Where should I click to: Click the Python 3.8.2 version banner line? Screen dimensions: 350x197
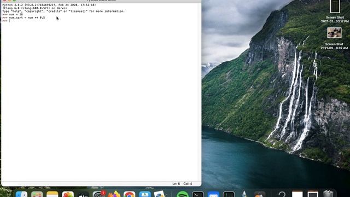point(49,5)
